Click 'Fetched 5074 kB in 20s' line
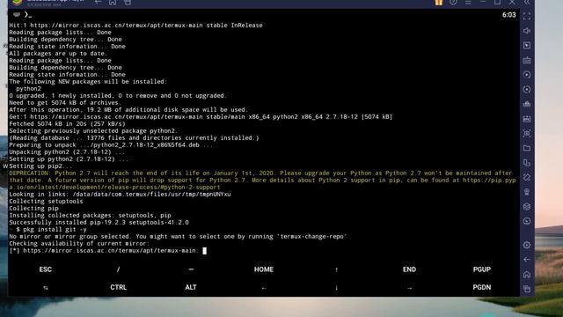563x317 pixels. pyautogui.click(x=67, y=123)
